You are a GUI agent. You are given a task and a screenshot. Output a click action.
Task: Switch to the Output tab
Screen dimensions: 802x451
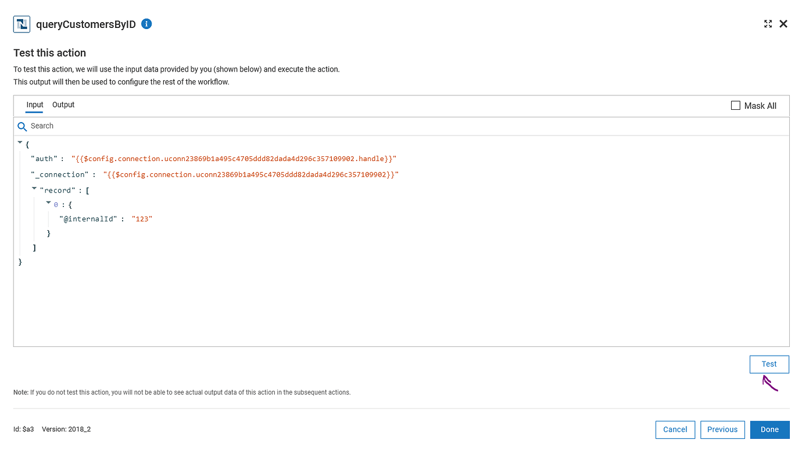[x=63, y=105]
